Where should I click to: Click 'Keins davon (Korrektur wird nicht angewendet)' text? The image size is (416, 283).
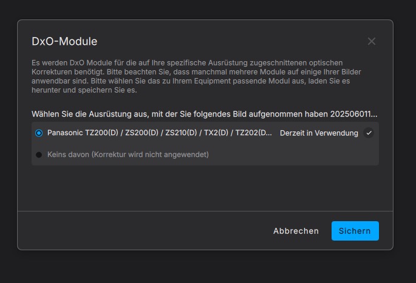[x=128, y=155]
